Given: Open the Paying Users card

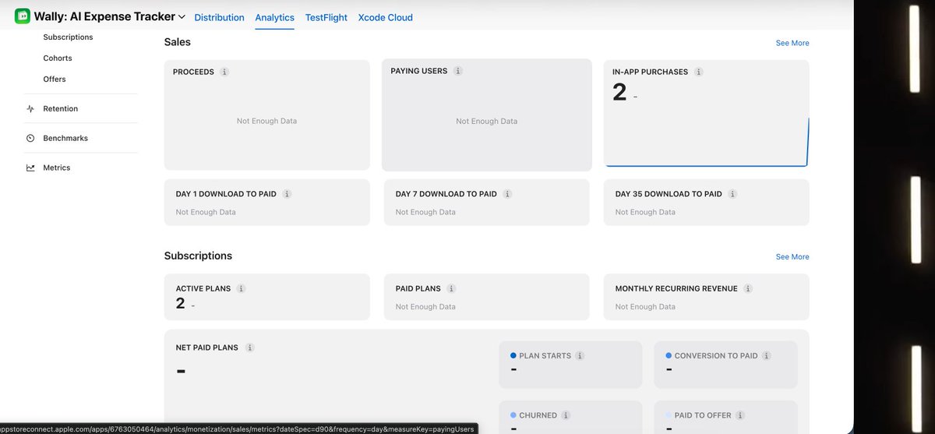Looking at the screenshot, I should [487, 115].
